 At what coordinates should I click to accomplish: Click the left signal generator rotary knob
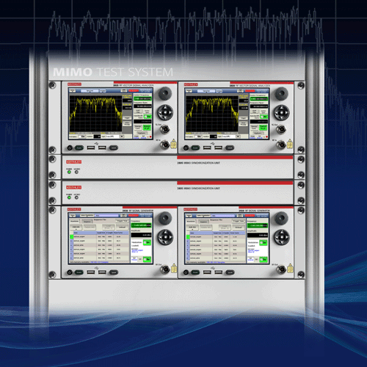[x=165, y=218]
